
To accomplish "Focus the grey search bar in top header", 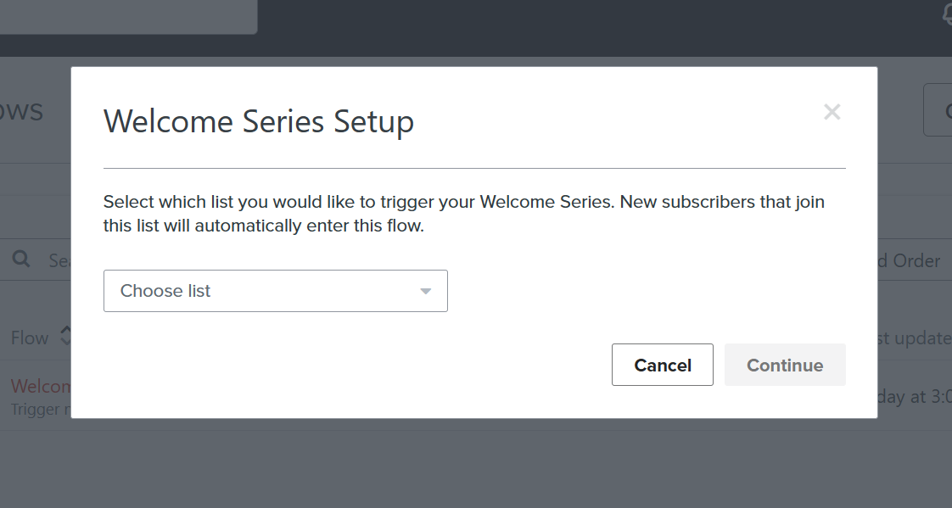I will coord(128,17).
